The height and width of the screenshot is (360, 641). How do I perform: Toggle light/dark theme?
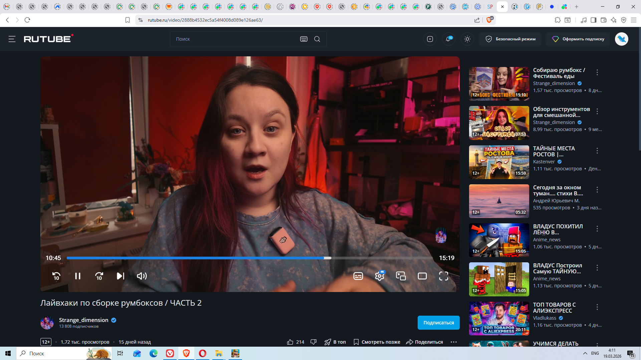[467, 39]
